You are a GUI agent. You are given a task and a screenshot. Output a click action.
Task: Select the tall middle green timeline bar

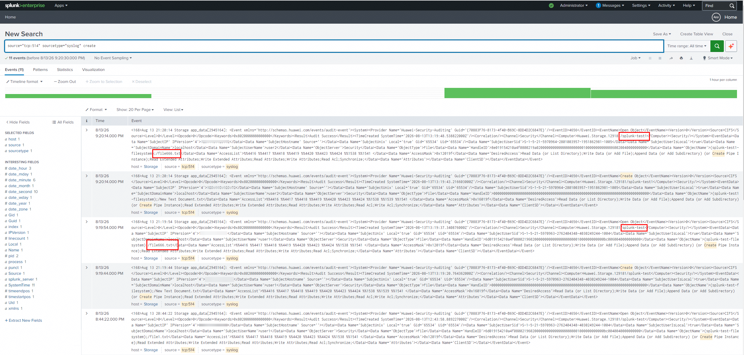click(x=518, y=93)
